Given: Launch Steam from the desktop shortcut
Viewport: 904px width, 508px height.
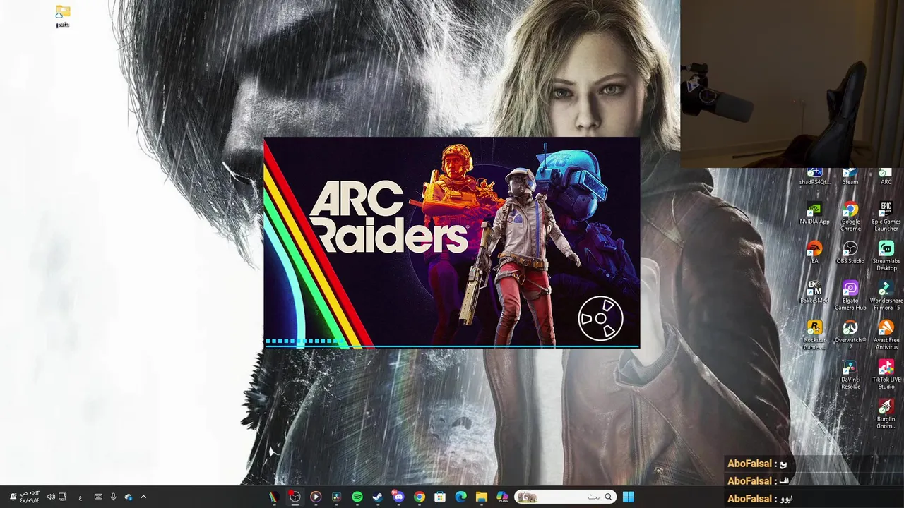Looking at the screenshot, I should tap(850, 176).
